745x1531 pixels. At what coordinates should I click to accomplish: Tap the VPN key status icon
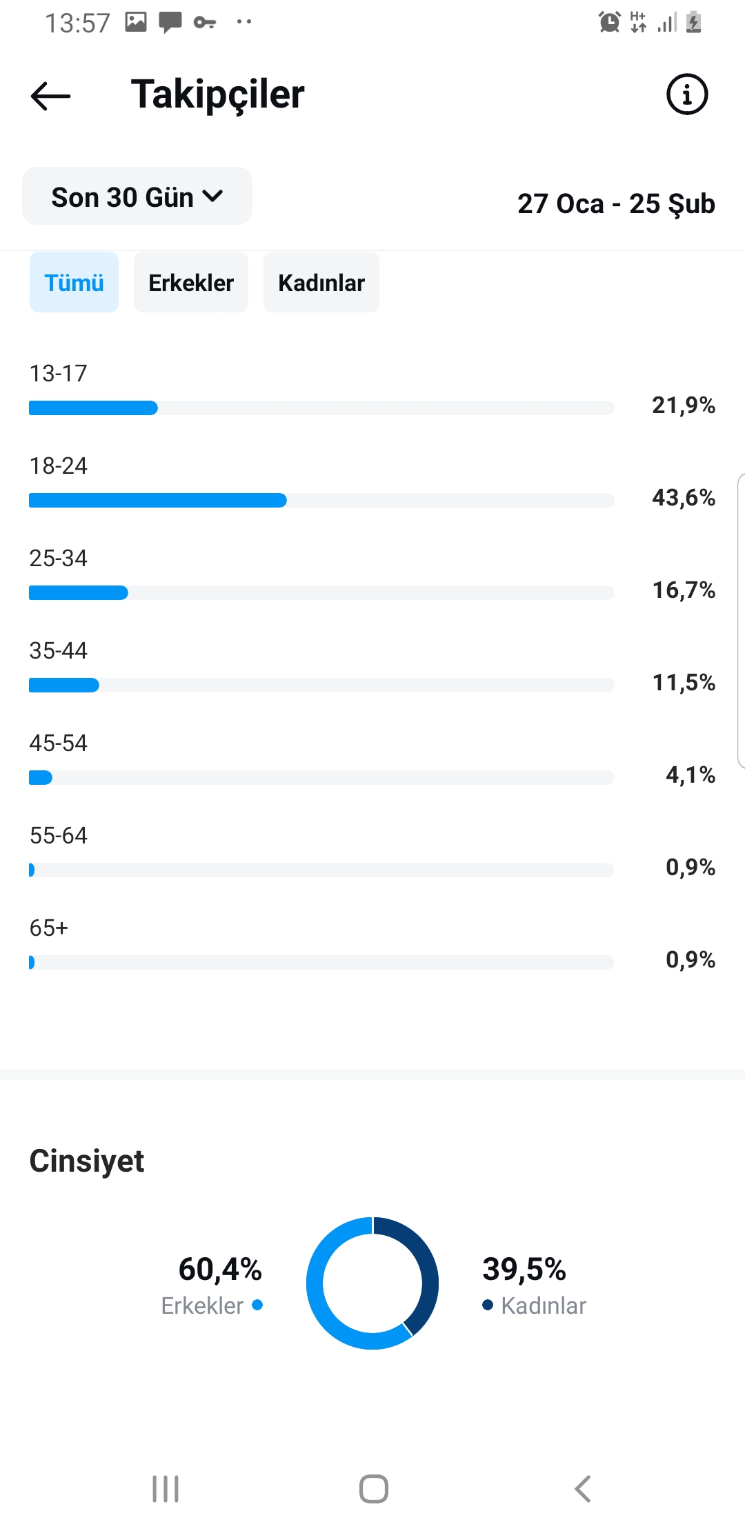[x=205, y=23]
